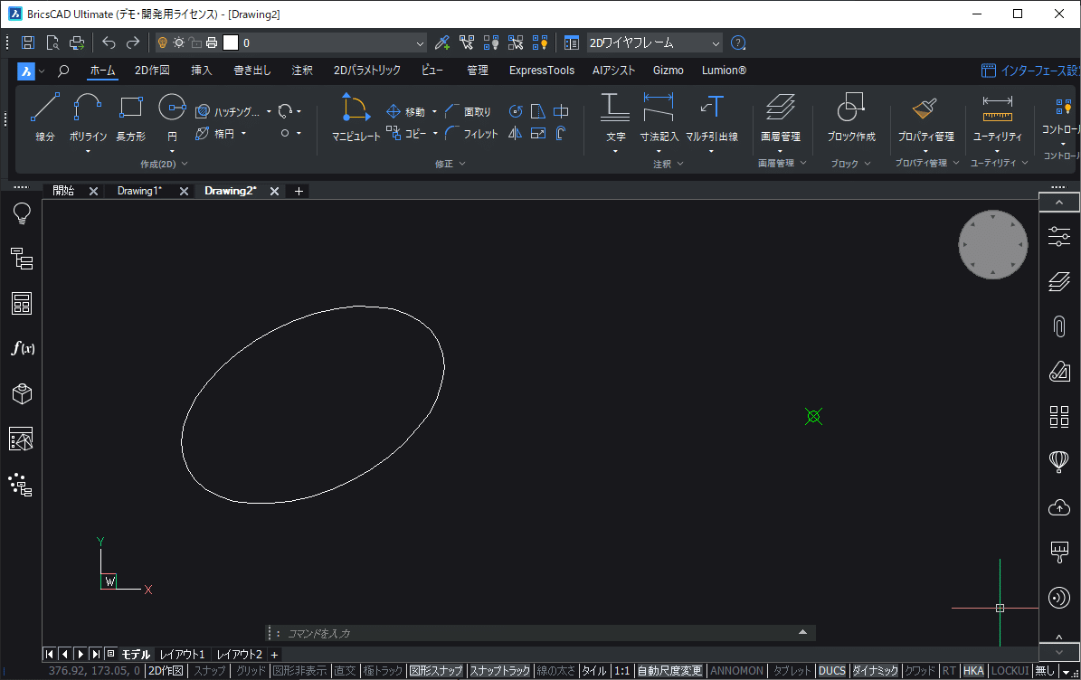Open the Manipulate (マニピュレート) tool

356,117
